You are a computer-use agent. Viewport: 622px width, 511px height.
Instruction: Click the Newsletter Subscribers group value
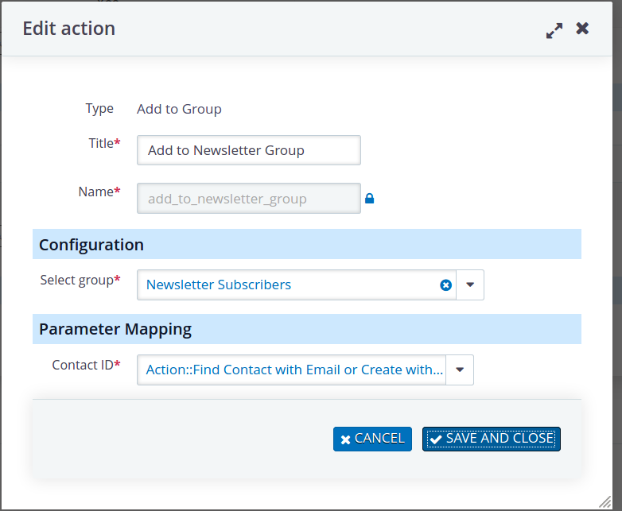[219, 285]
